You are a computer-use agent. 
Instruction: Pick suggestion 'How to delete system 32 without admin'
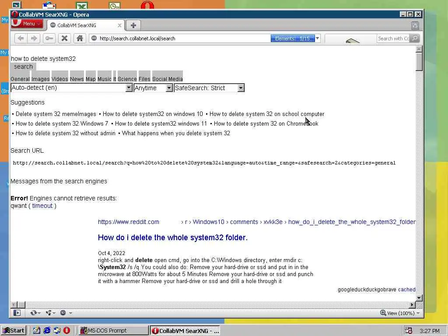click(66, 133)
